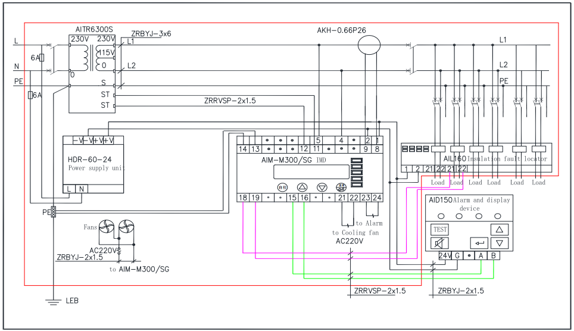Viewport: 574px width, 331px height.
Task: Click terminal 14 on AIM-M300/SG
Action: 243,149
